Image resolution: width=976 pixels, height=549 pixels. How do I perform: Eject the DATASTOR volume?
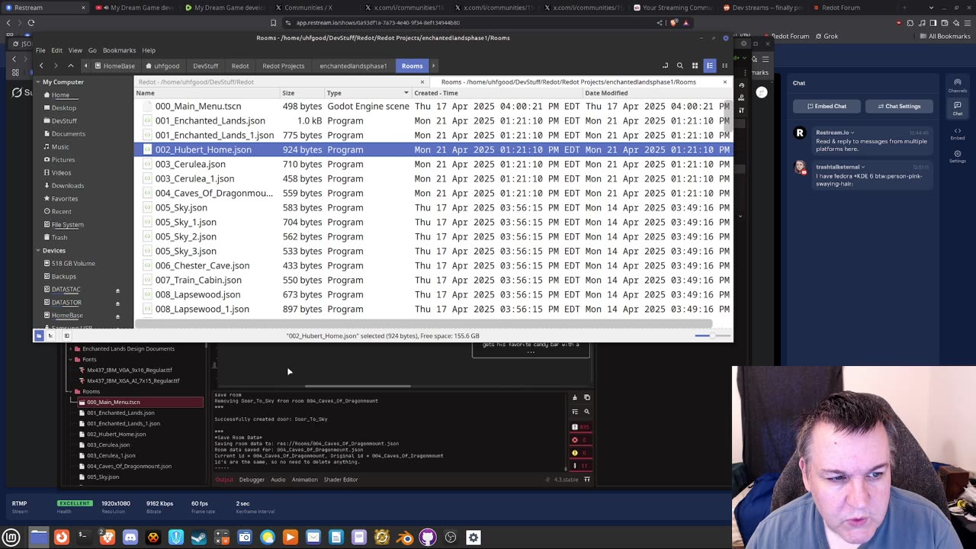(117, 303)
